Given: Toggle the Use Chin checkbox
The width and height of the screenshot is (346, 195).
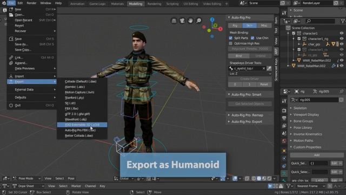Looking at the screenshot, I should [x=252, y=38].
